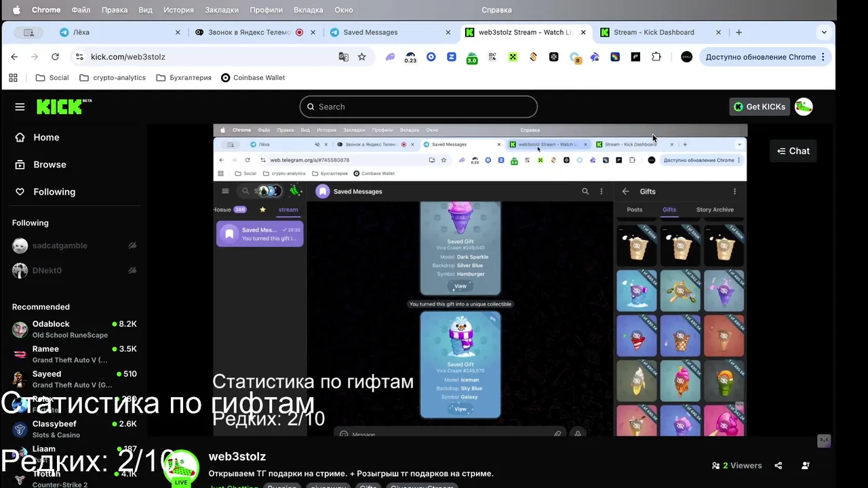
Task: Click the black P extension icon
Action: click(635, 57)
